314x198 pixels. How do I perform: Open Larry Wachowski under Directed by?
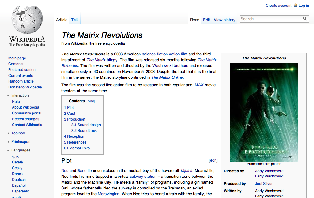[269, 176]
